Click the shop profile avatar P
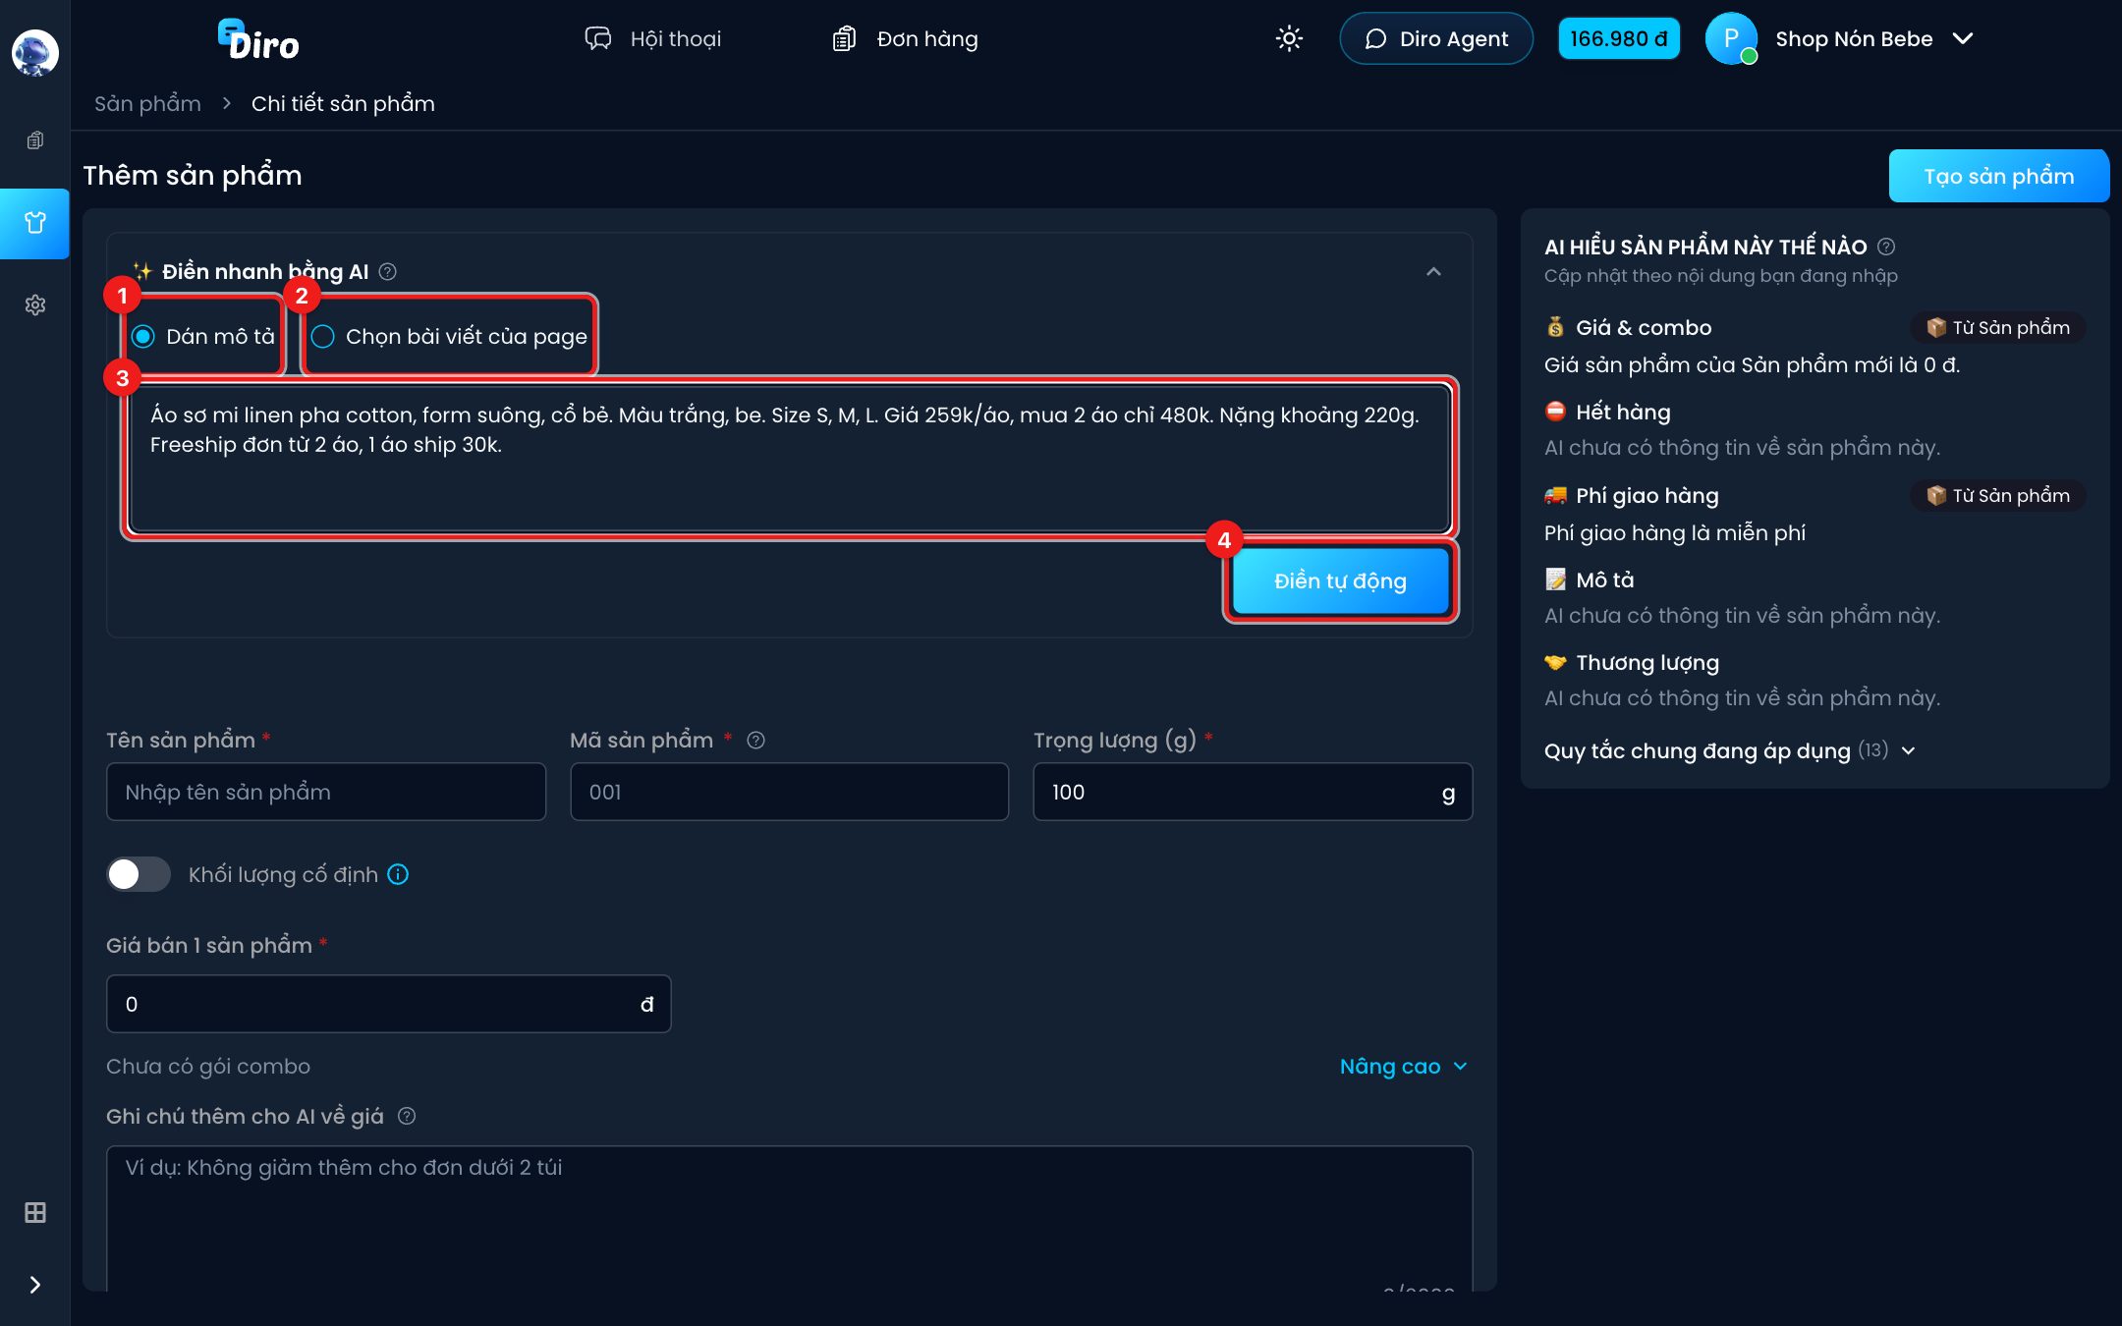 pos(1731,38)
